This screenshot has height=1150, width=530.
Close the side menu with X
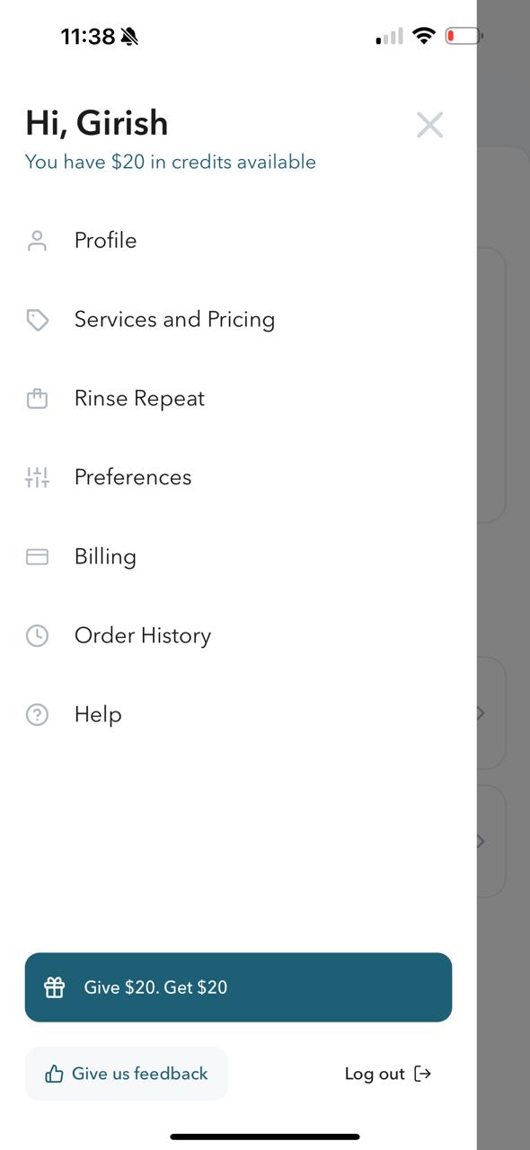point(430,125)
